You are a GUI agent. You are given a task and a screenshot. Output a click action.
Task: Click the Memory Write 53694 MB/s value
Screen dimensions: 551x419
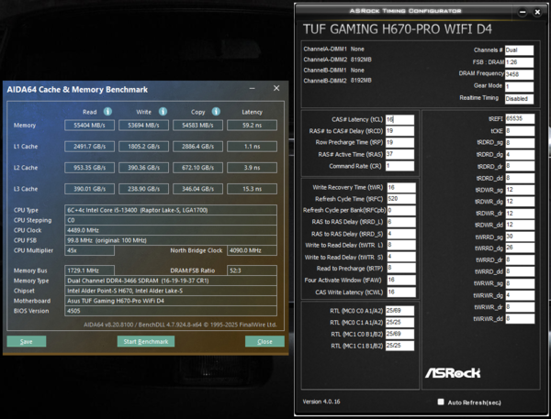[x=144, y=126]
